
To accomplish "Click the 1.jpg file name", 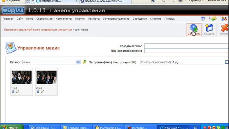I will (x=14, y=88).
